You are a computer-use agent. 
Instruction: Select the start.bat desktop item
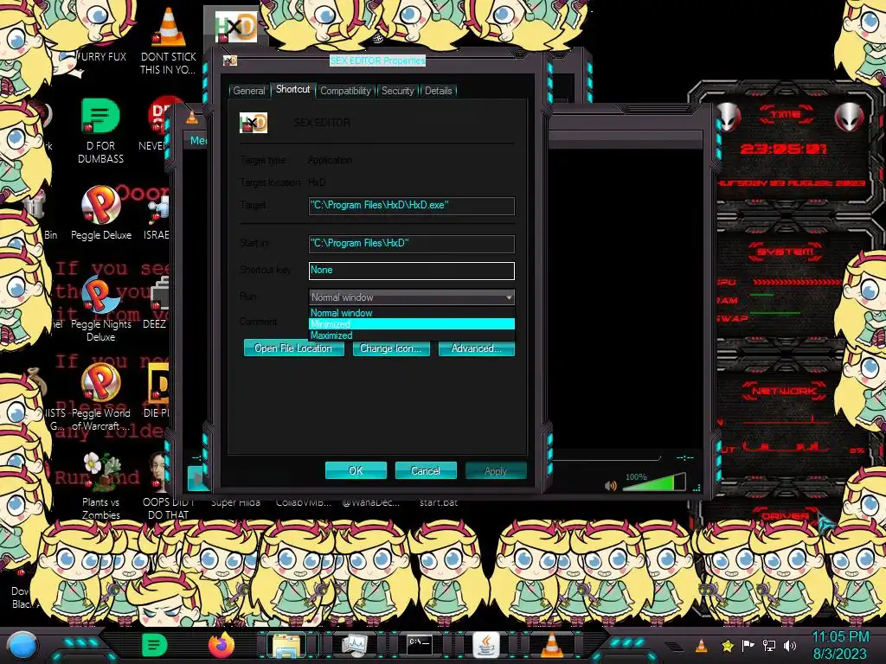click(x=439, y=502)
